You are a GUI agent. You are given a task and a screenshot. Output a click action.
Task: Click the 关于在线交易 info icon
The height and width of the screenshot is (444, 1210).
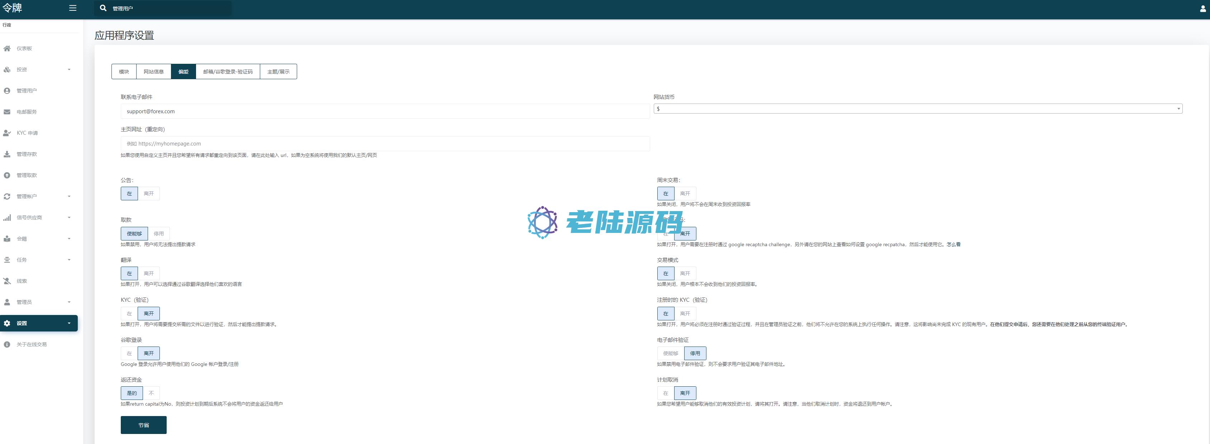[x=7, y=344]
